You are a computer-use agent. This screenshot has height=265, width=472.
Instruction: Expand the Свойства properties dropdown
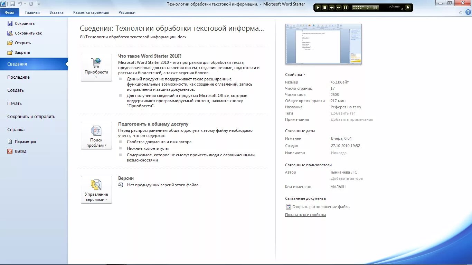(x=295, y=75)
